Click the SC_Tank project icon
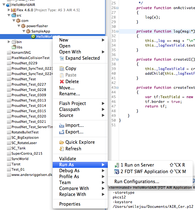The height and width of the screenshot is (210, 195). click(9, 148)
